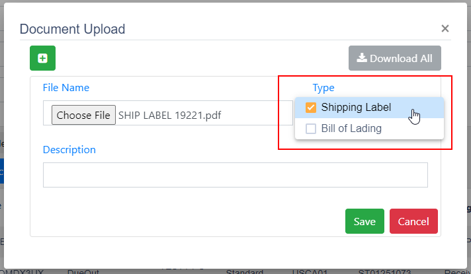Cancel the document upload
Screen dimensions: 471x274
(413, 221)
